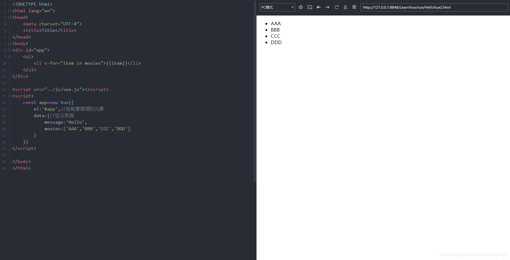Click list item AAA in preview
The image size is (510, 260).
[x=276, y=24]
